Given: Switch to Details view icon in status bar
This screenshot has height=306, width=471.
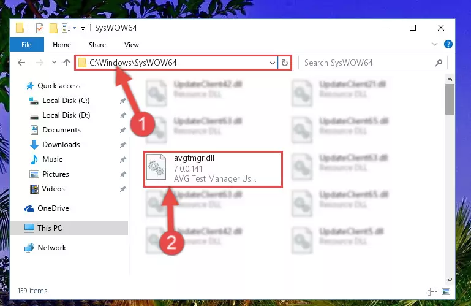Looking at the screenshot, I should tap(432, 291).
